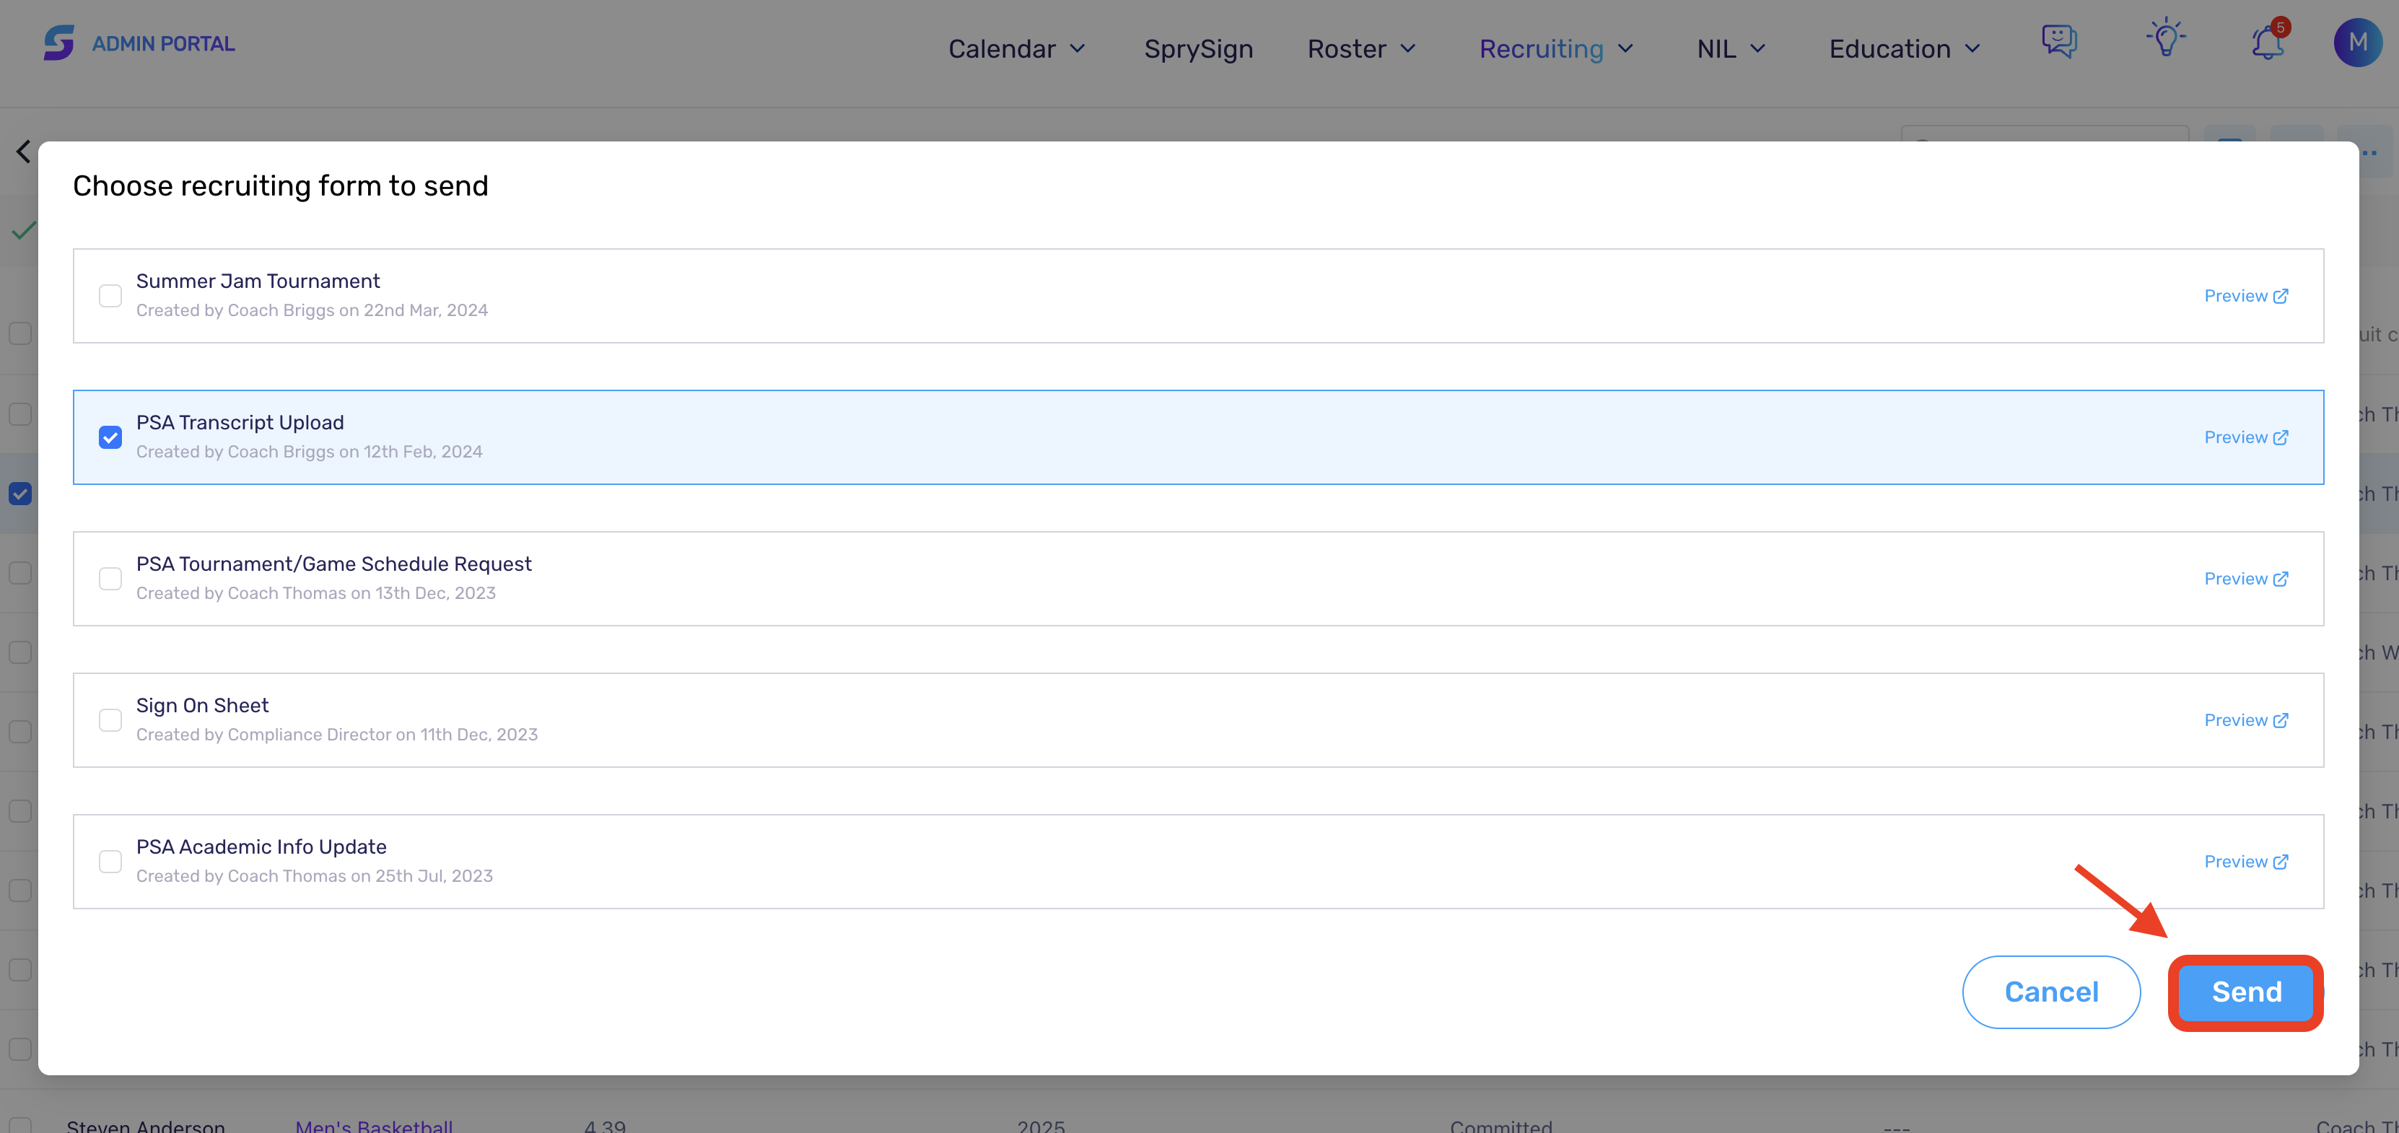Click the Spry logo icon
This screenshot has height=1133, width=2399.
pos(58,44)
